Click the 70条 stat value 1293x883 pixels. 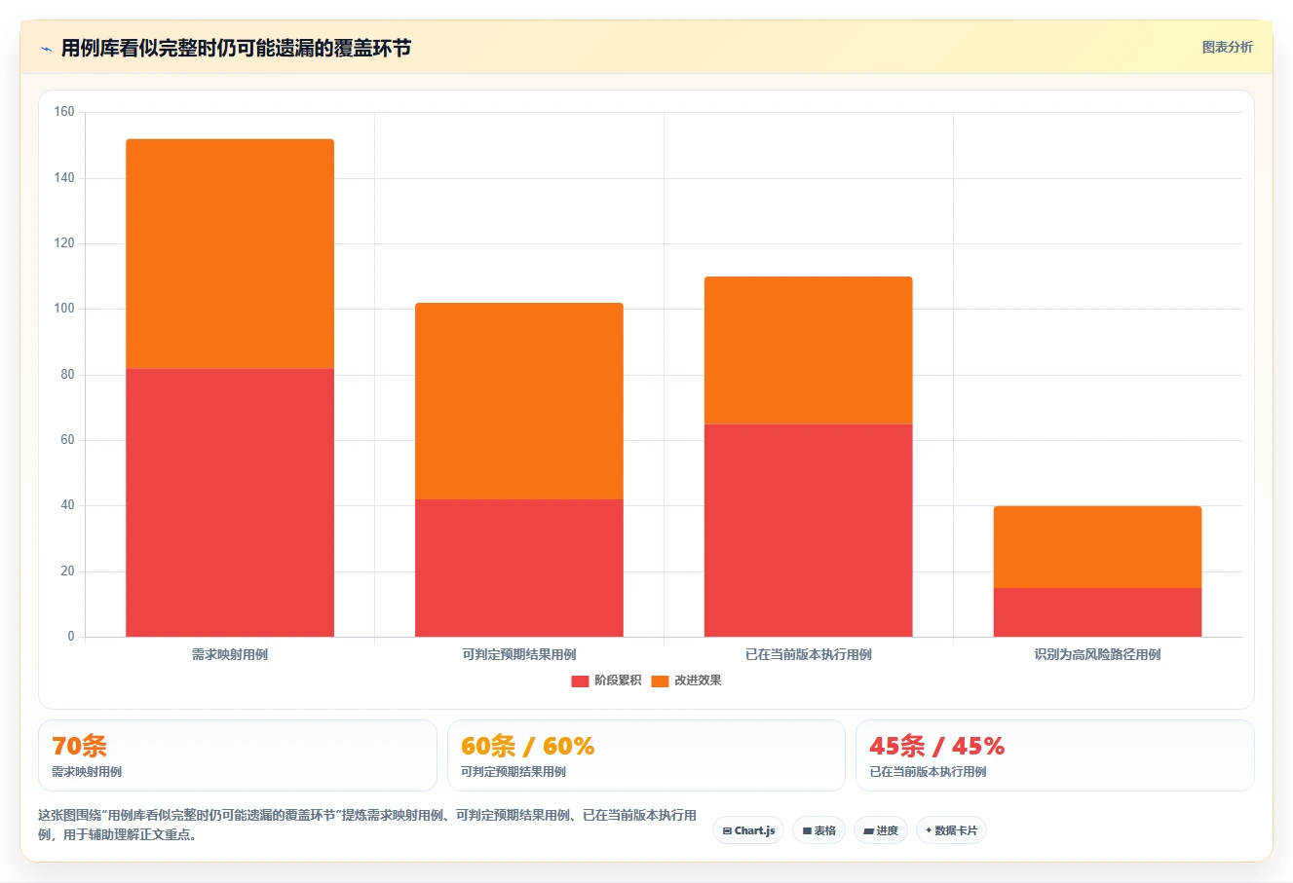80,746
